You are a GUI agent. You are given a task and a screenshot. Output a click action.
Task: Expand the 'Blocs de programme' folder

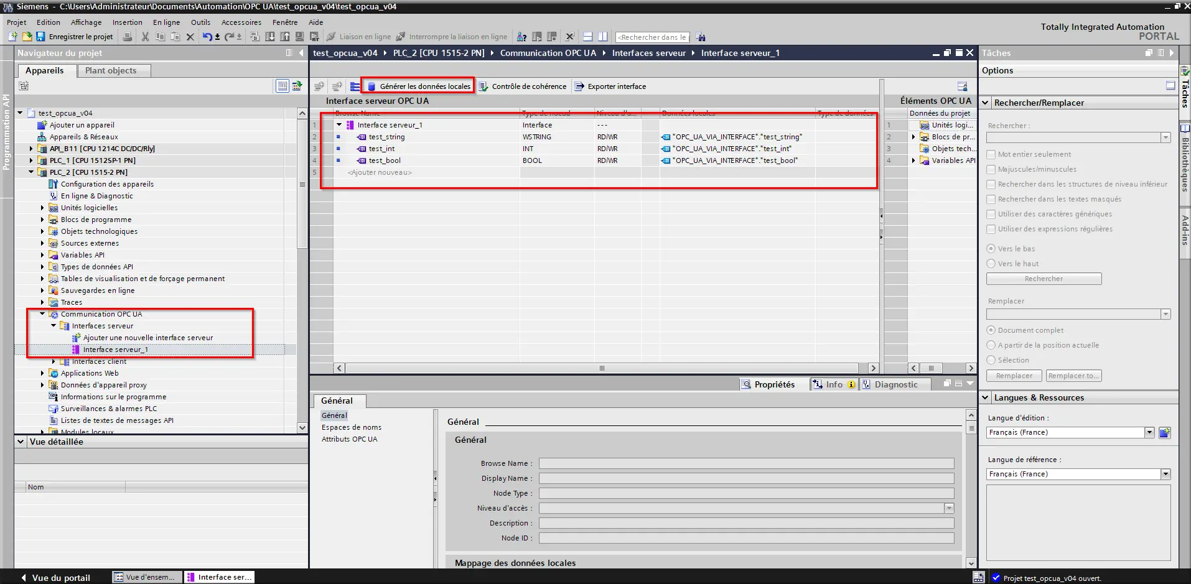coord(42,220)
